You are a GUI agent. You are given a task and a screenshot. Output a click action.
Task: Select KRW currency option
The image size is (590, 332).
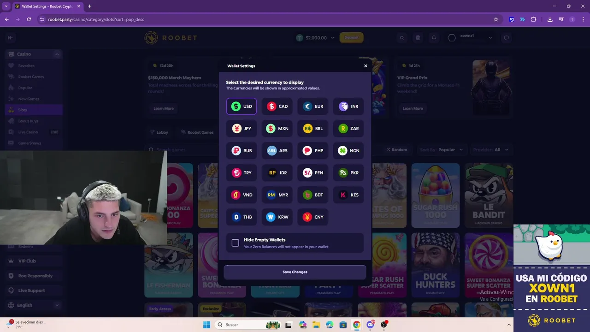277,217
